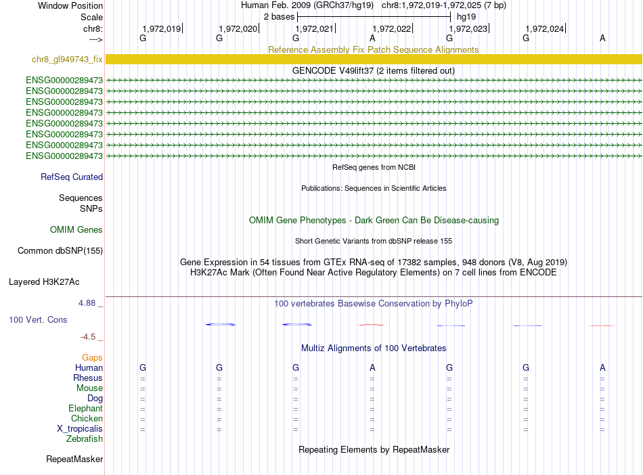This screenshot has width=643, height=475.
Task: Click the 1,972,024 ruler position label
Action: (x=545, y=28)
